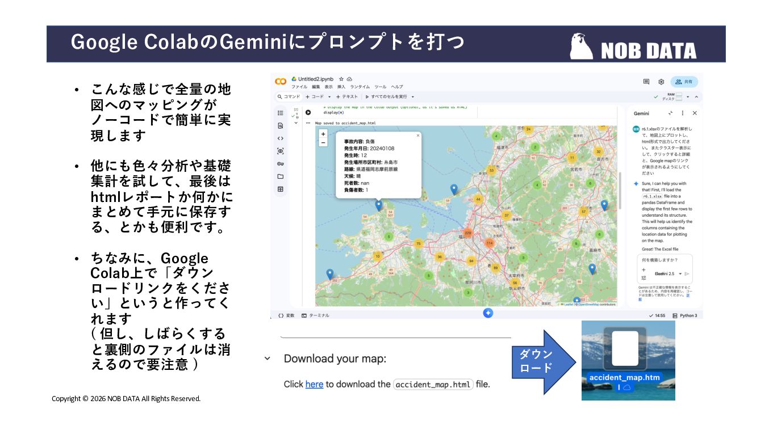This screenshot has width=773, height=434.
Task: Open the files folder icon in sidebar
Action: (281, 176)
